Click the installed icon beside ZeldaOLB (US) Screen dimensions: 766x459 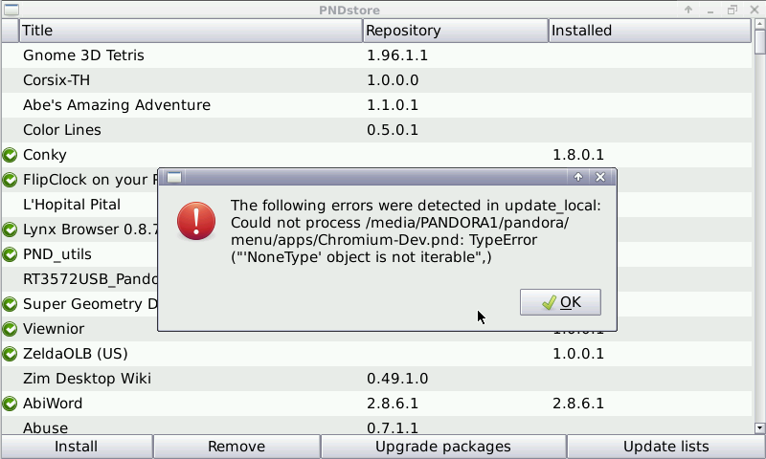tap(11, 354)
